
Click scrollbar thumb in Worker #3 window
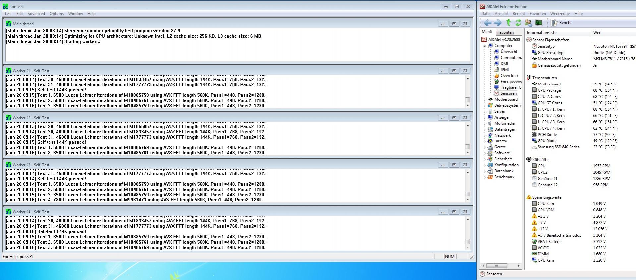(468, 194)
